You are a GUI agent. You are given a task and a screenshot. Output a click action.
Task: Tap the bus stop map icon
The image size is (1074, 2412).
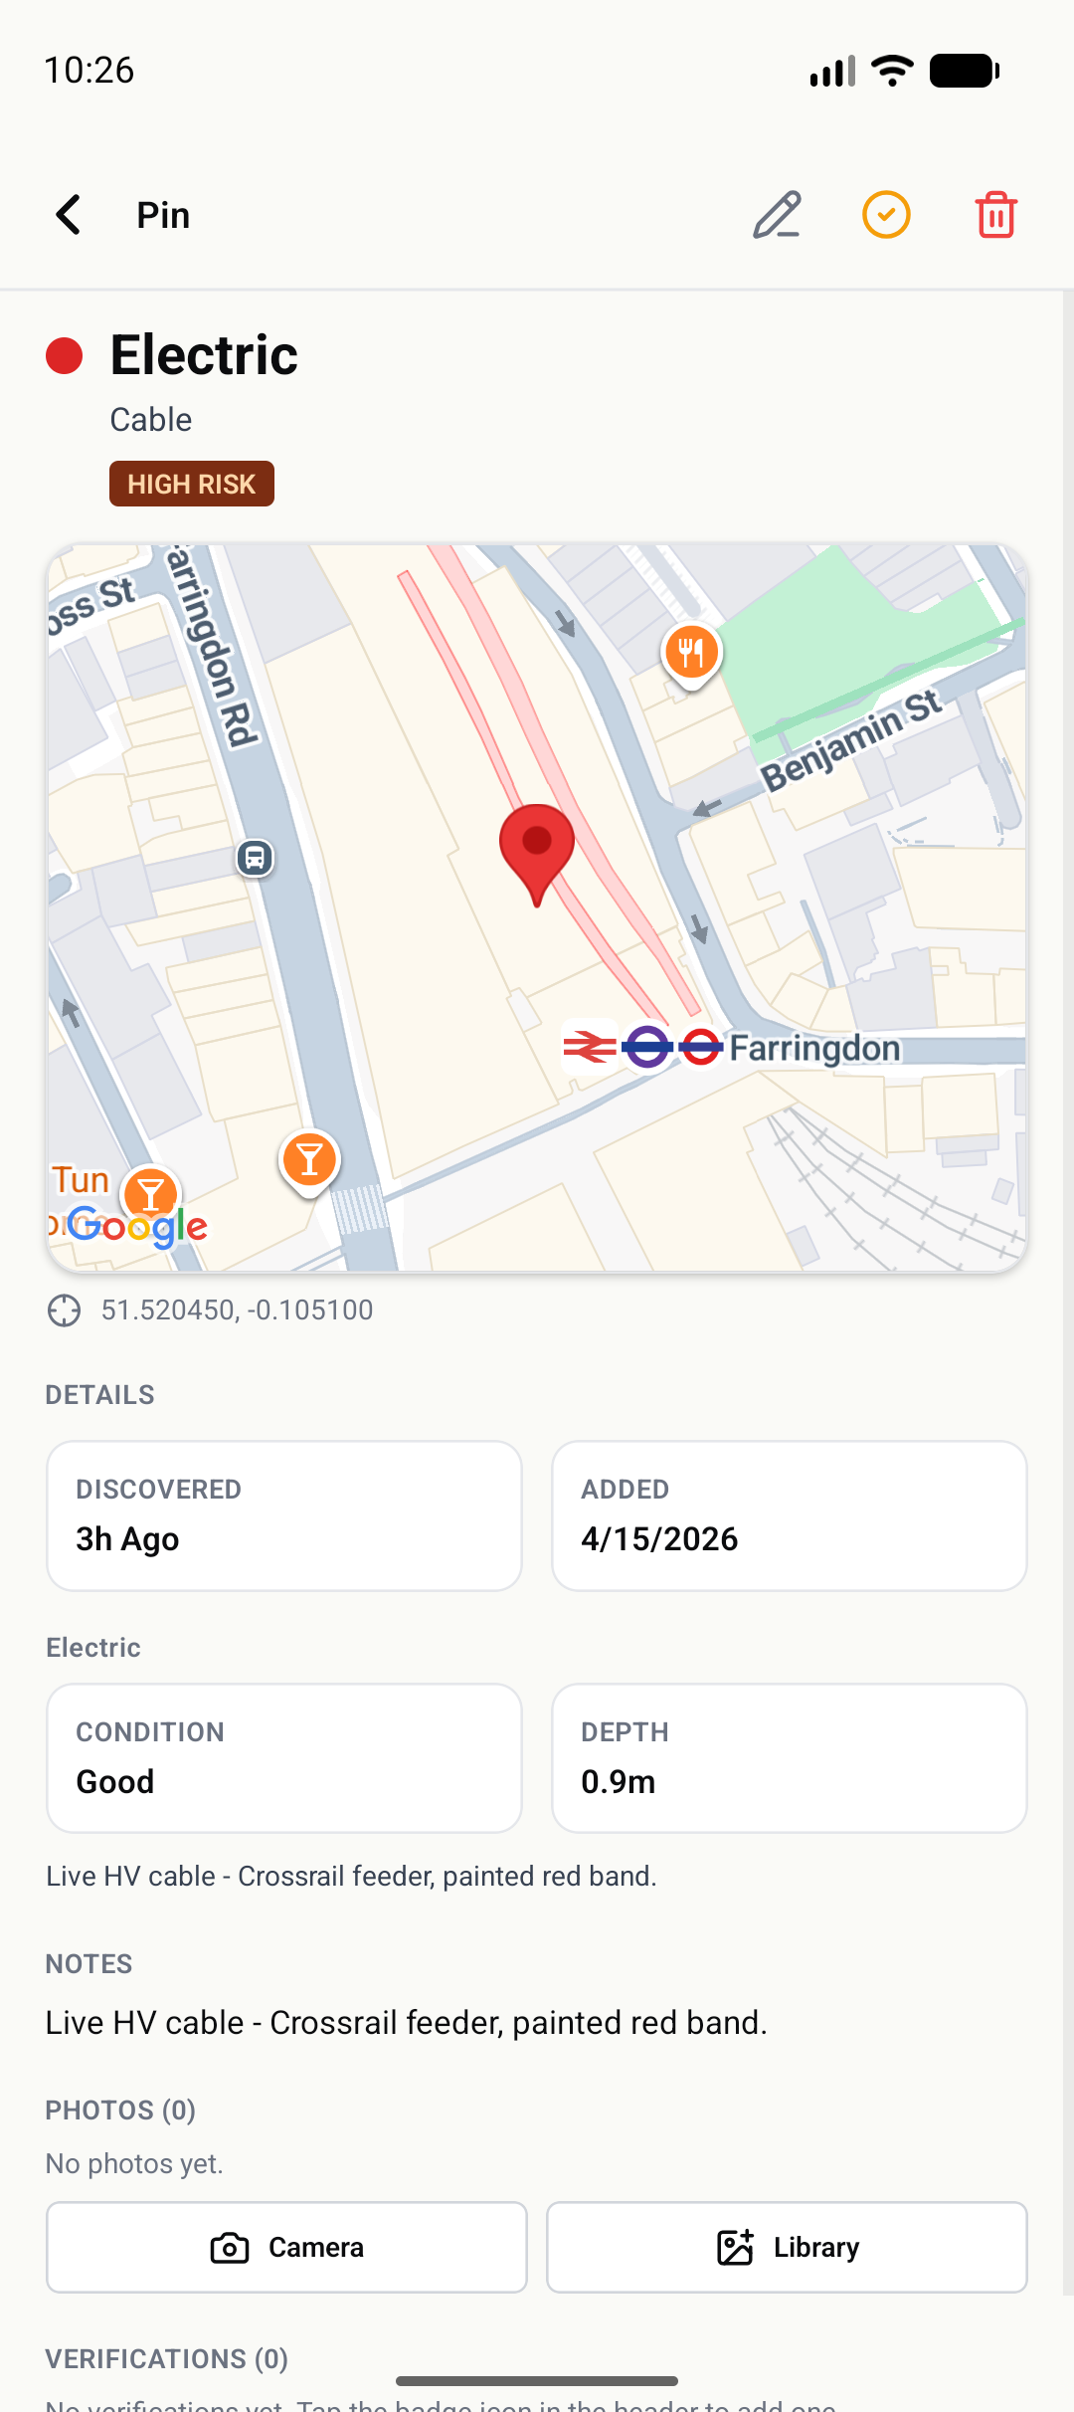point(255,858)
